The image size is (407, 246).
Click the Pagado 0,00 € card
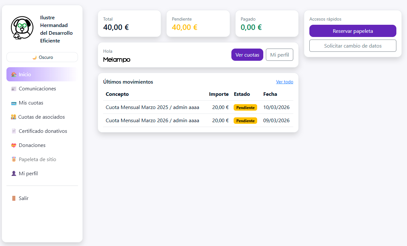click(x=267, y=23)
